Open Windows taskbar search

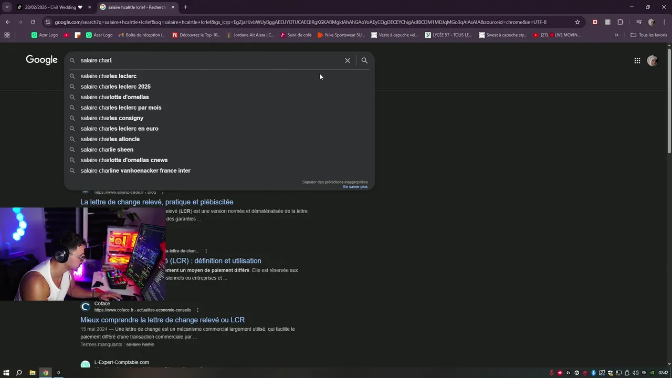tap(19, 373)
